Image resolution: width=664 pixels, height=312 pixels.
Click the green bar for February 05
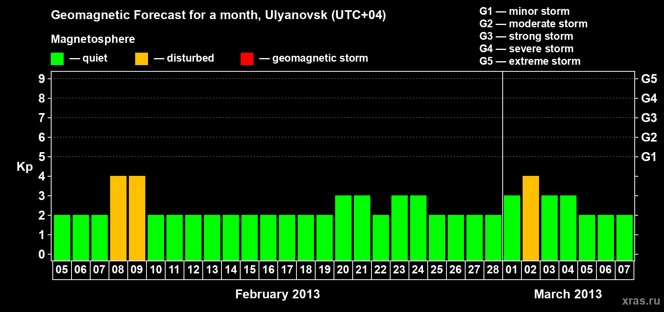[x=62, y=238]
